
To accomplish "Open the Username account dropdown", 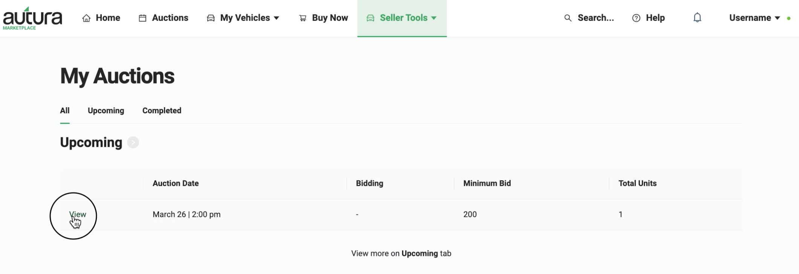I will (x=755, y=18).
